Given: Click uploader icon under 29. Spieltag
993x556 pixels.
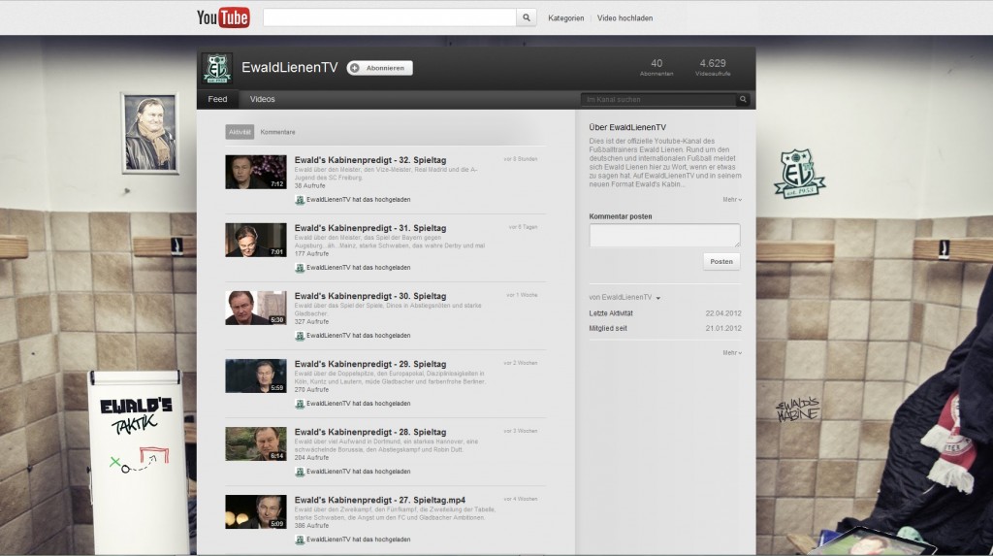Looking at the screenshot, I should coord(300,404).
